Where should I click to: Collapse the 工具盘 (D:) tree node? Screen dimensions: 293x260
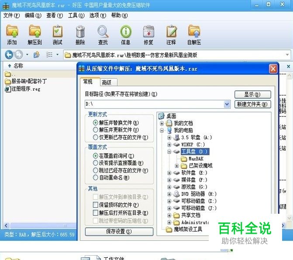(169, 152)
